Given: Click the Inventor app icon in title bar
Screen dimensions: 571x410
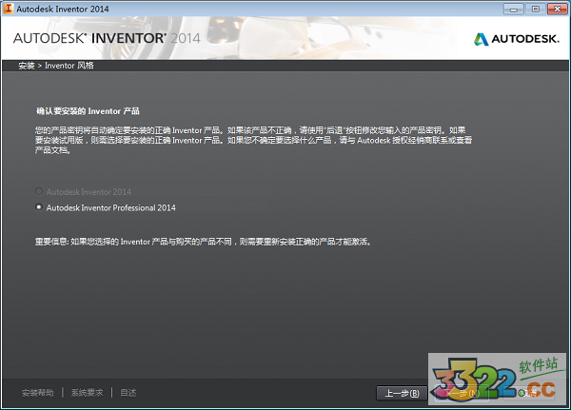Looking at the screenshot, I should click(8, 9).
